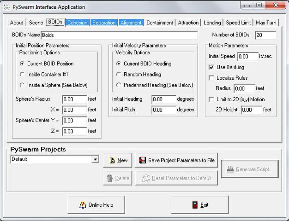This screenshot has height=221, width=289.
Task: Exit the application with Exit button
Action: (x=200, y=205)
